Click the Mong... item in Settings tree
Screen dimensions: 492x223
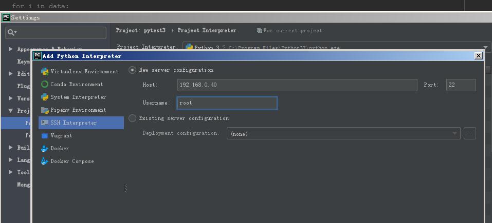(x=24, y=185)
